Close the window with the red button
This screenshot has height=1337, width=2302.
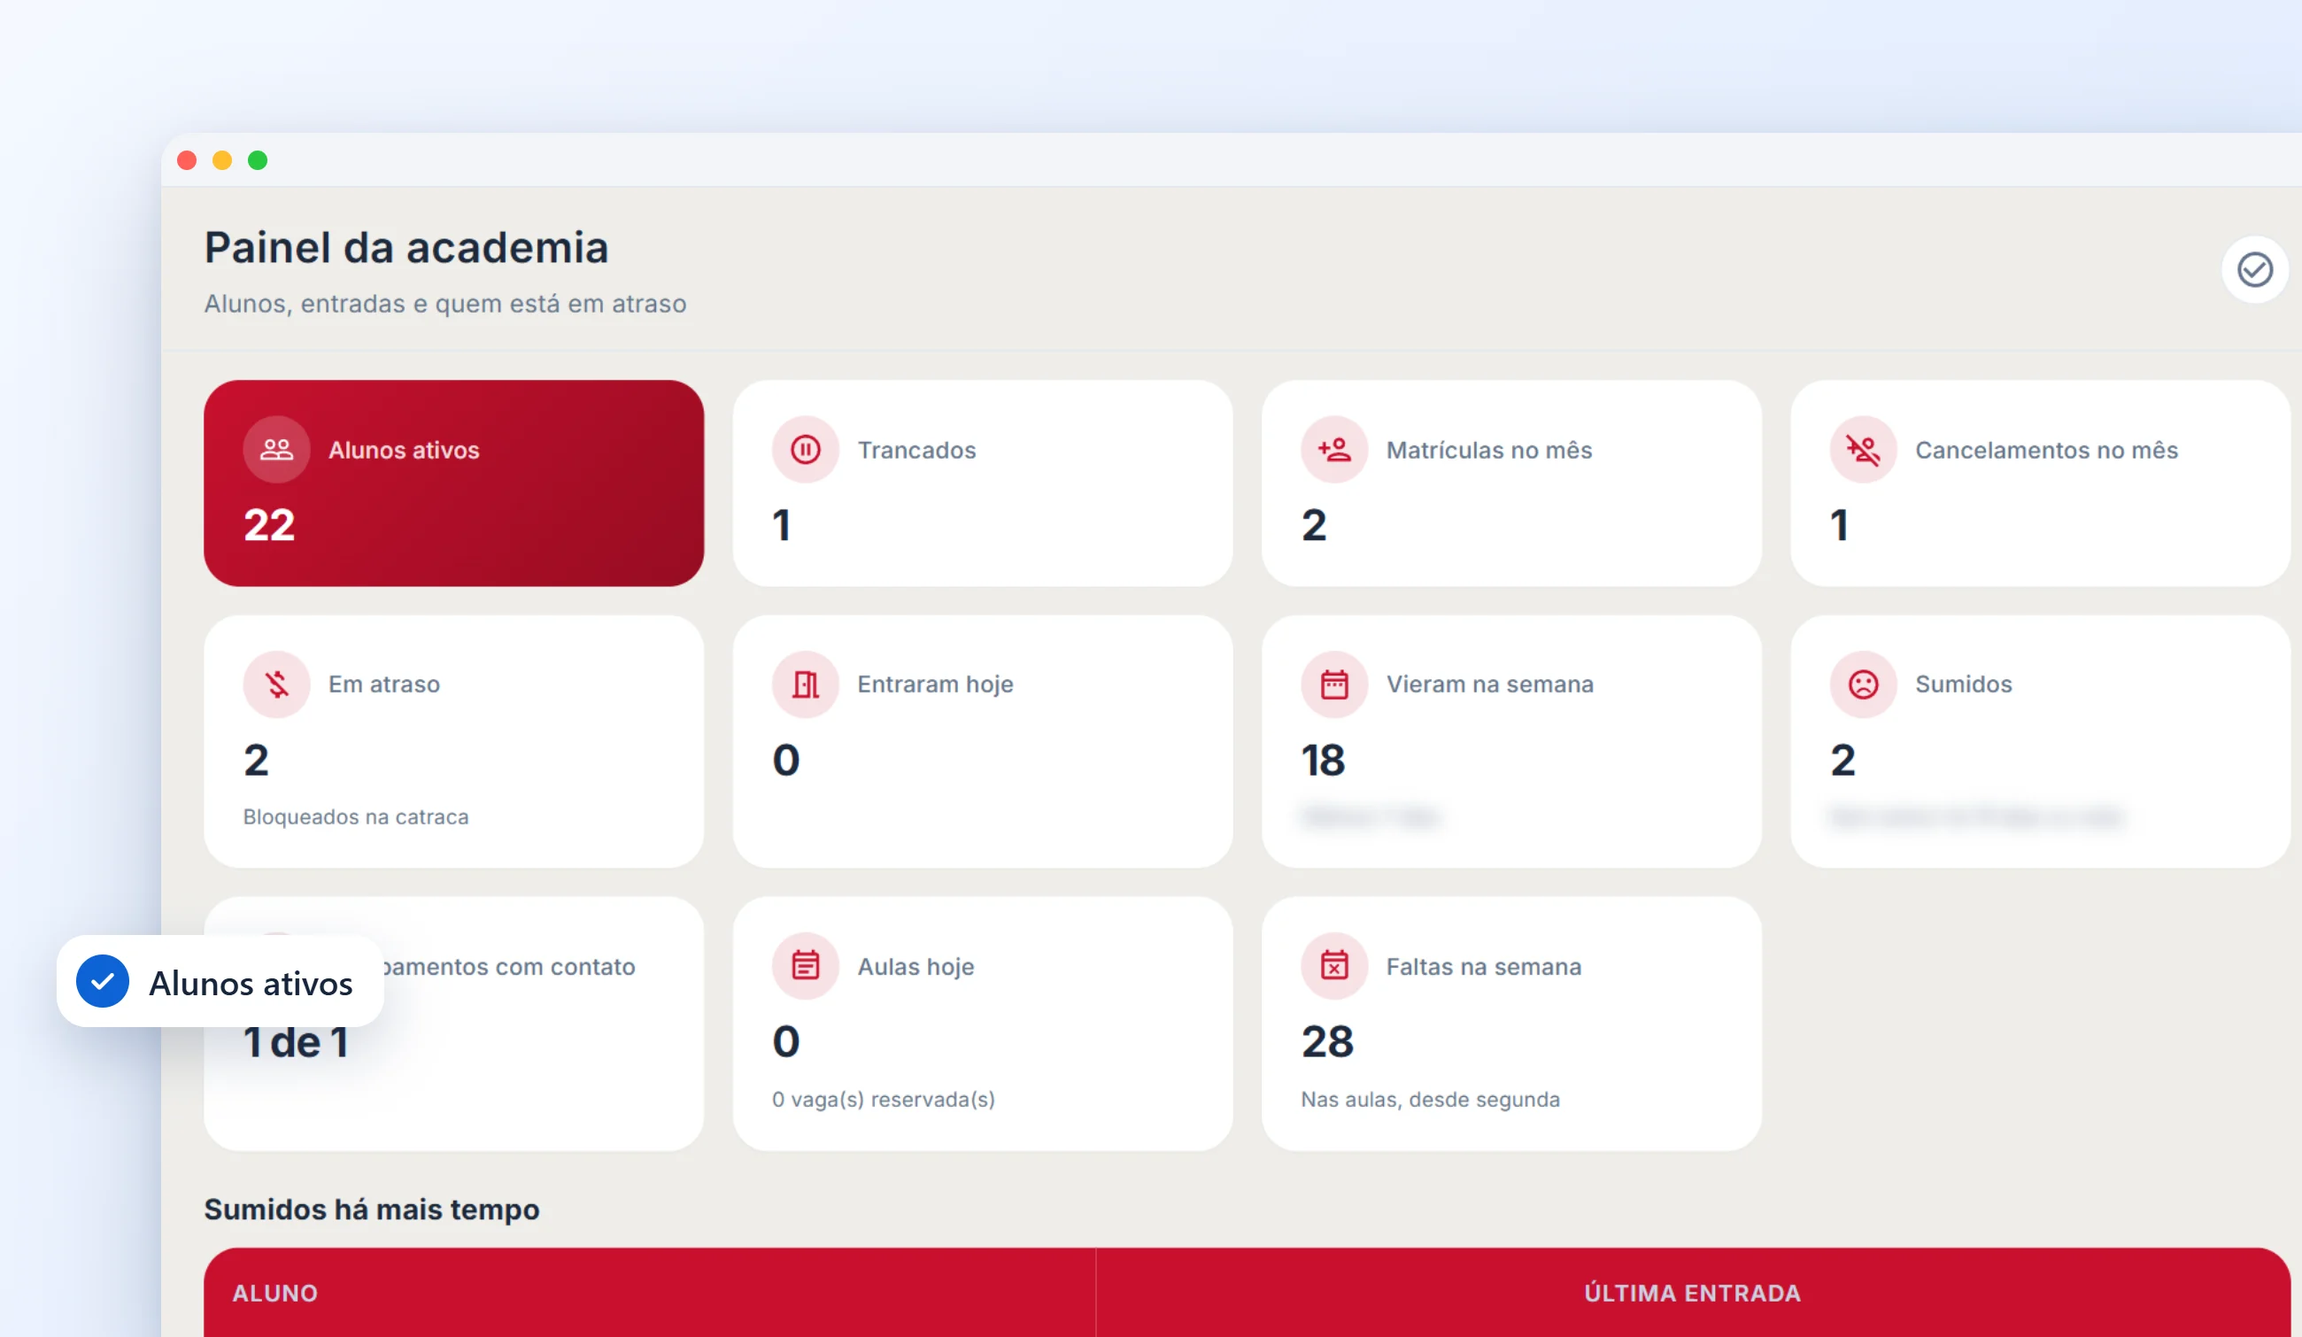[188, 161]
